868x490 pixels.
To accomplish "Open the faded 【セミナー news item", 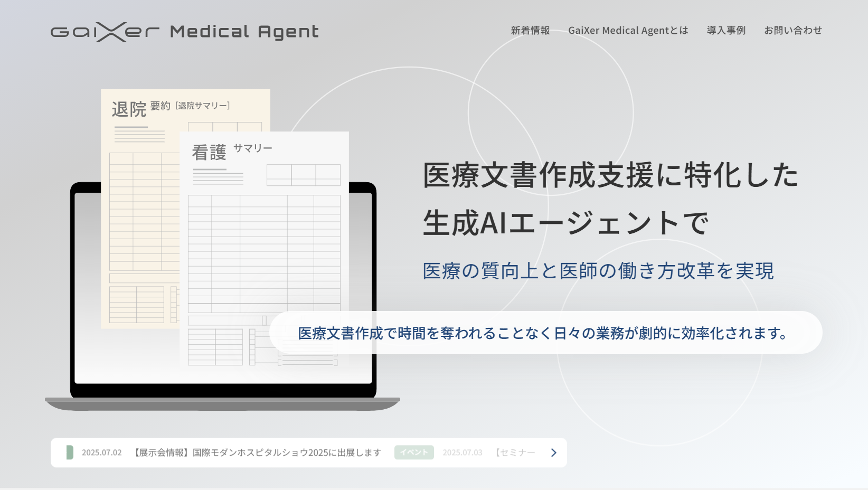I will [x=514, y=453].
